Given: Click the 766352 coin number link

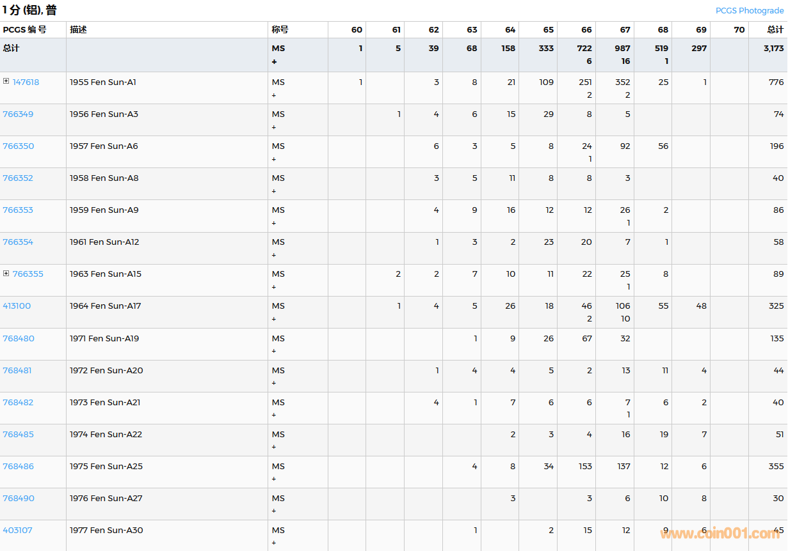Looking at the screenshot, I should tap(18, 178).
